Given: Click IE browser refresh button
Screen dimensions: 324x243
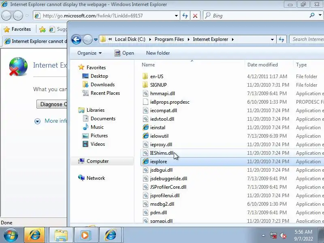Looking at the screenshot, I should 185,16.
